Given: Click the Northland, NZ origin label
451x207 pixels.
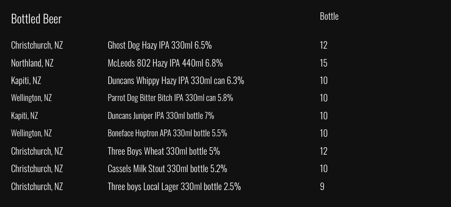Looking at the screenshot, I should tap(32, 63).
